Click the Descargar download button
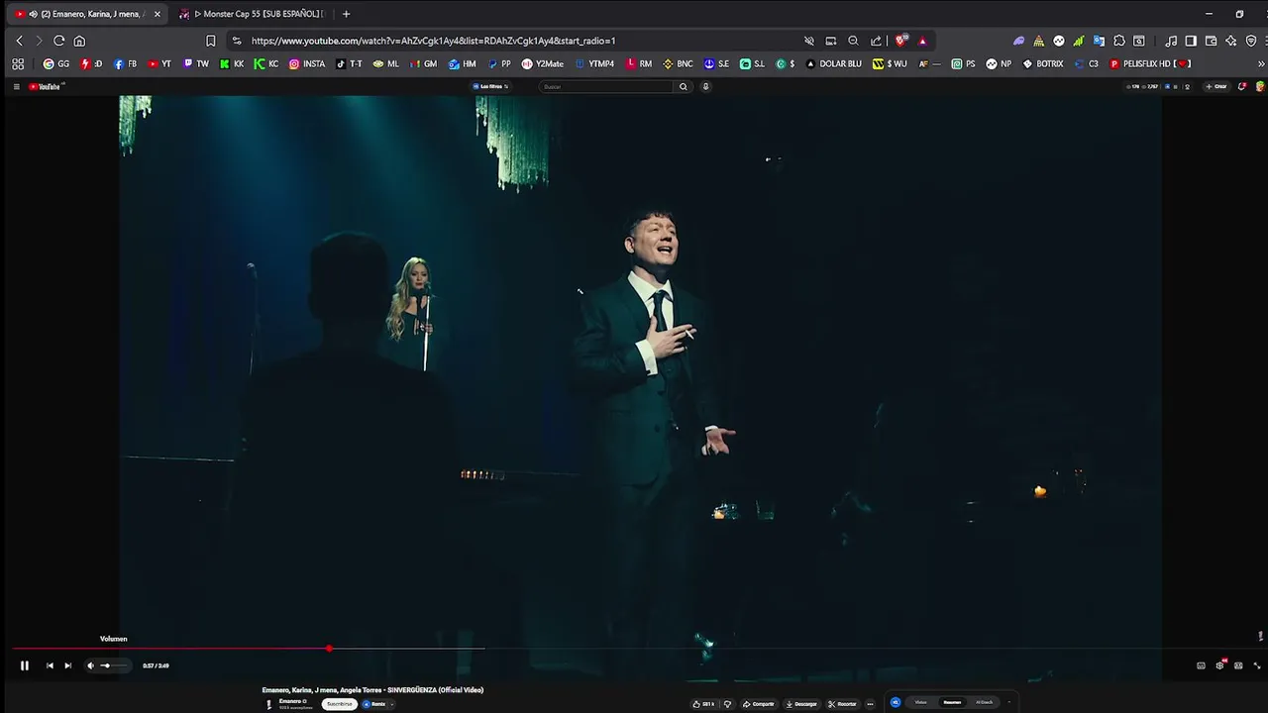This screenshot has width=1268, height=713. pos(800,704)
